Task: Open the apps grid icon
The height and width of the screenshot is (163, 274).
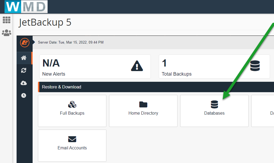Action: 7,20
